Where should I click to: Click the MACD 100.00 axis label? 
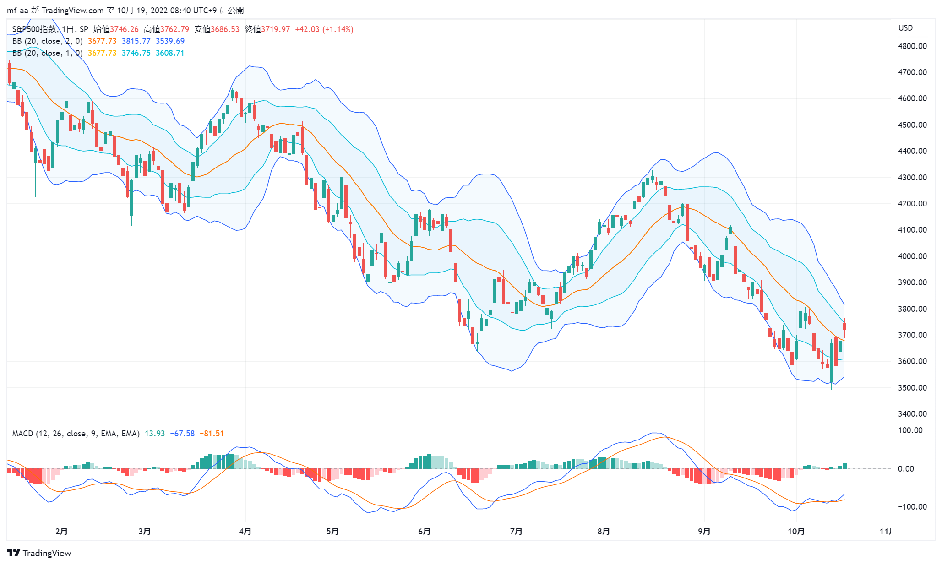(x=910, y=430)
